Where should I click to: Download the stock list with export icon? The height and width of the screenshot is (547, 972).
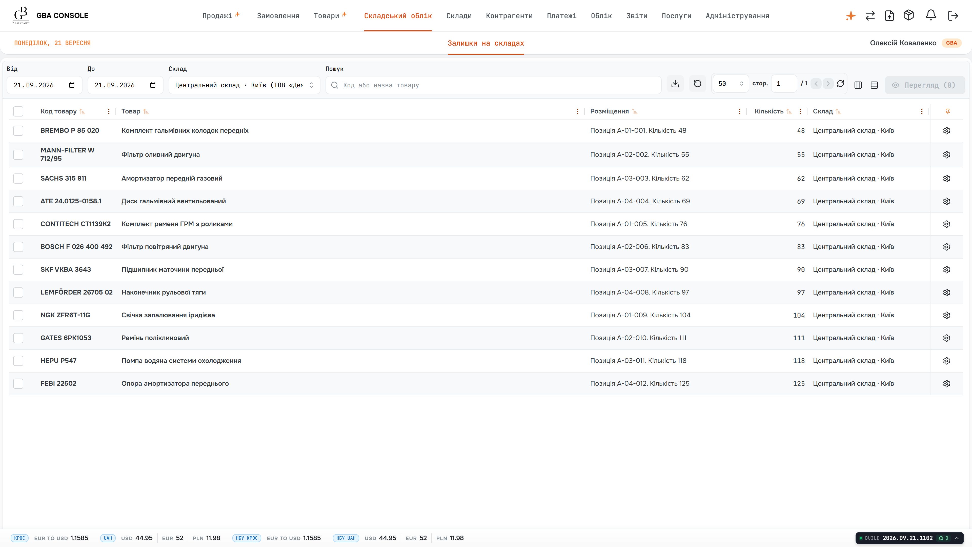tap(675, 84)
